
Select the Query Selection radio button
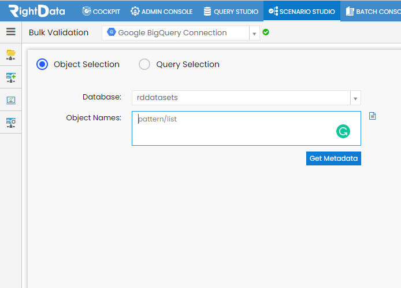pyautogui.click(x=144, y=64)
